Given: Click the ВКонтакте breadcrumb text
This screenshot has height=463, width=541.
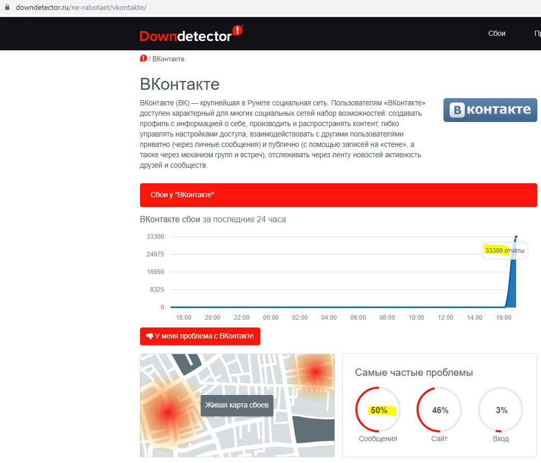Looking at the screenshot, I should coord(169,59).
